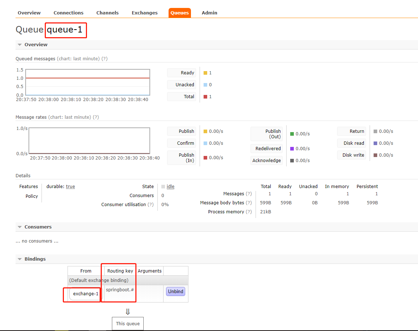The image size is (418, 331).
Task: Click the Persistent column header
Action: coord(367,187)
